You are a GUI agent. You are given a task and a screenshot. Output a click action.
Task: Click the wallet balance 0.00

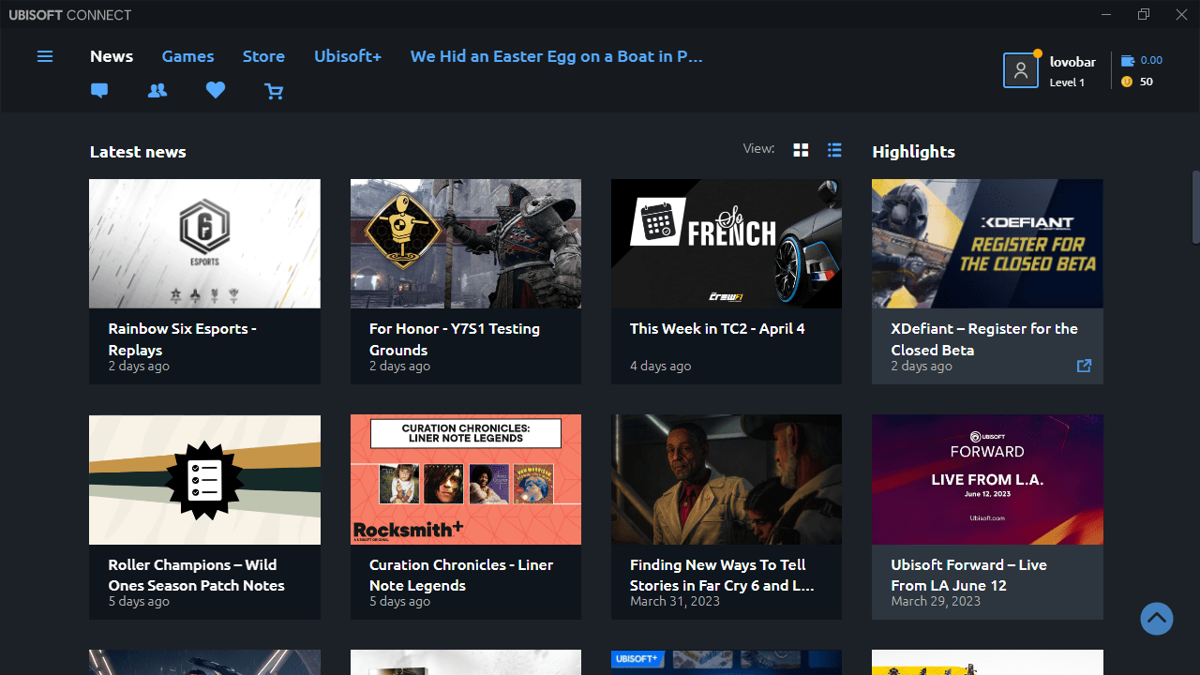(1142, 60)
